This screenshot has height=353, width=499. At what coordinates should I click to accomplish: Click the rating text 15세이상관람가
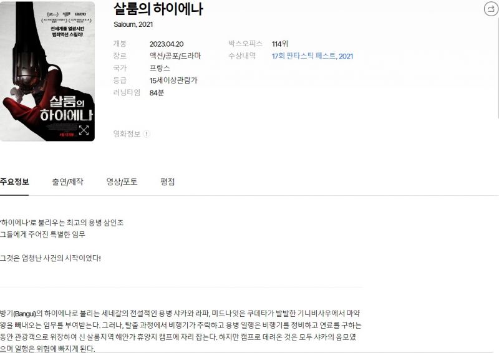[x=173, y=80]
